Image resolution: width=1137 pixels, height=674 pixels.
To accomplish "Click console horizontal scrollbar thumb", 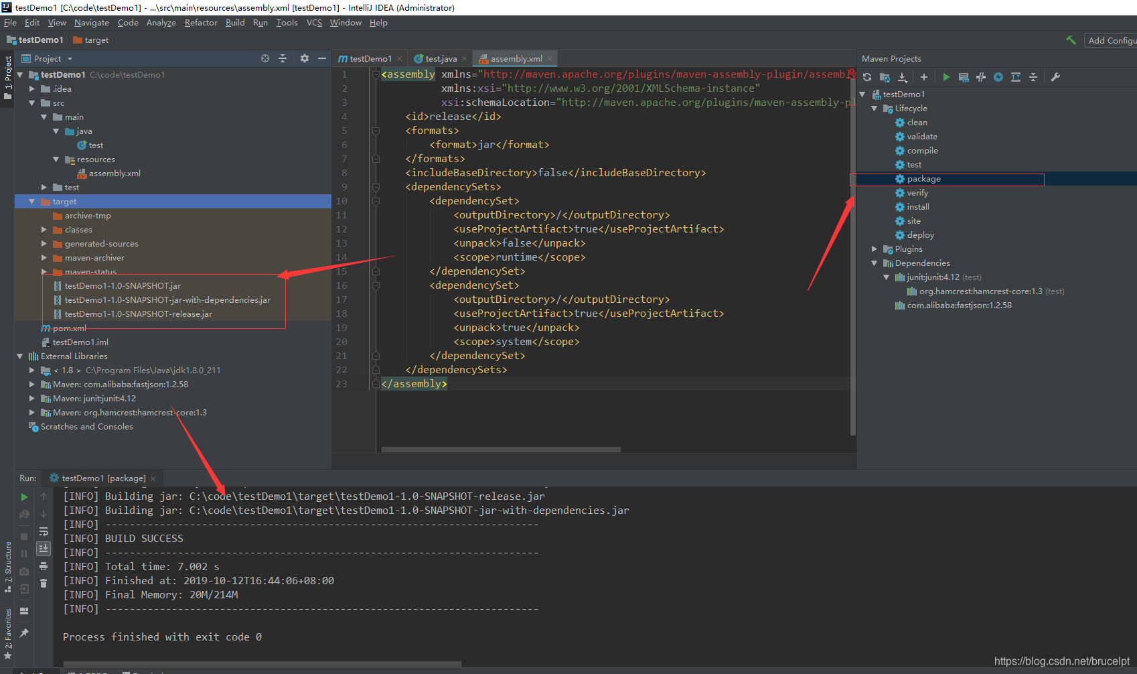I will click(262, 664).
